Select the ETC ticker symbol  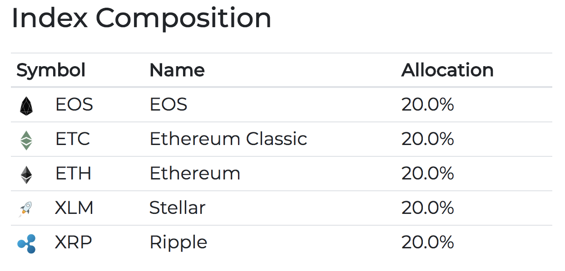tap(73, 139)
